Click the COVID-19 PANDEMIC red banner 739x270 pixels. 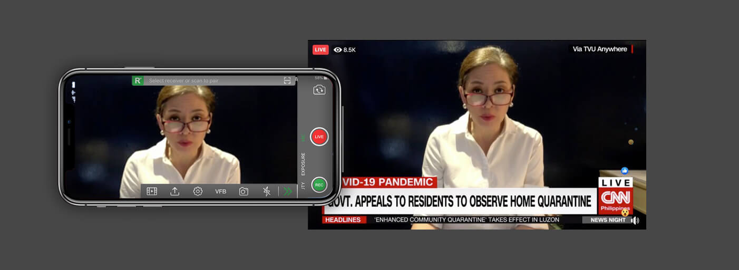pos(388,182)
